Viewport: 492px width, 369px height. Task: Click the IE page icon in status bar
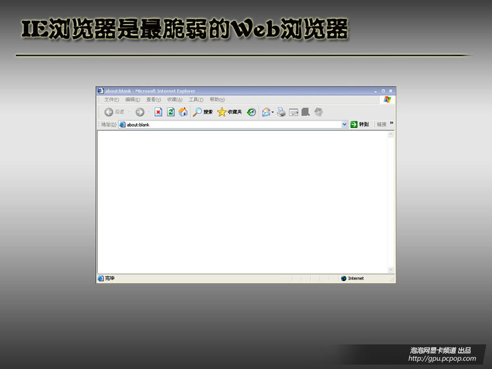click(x=100, y=278)
